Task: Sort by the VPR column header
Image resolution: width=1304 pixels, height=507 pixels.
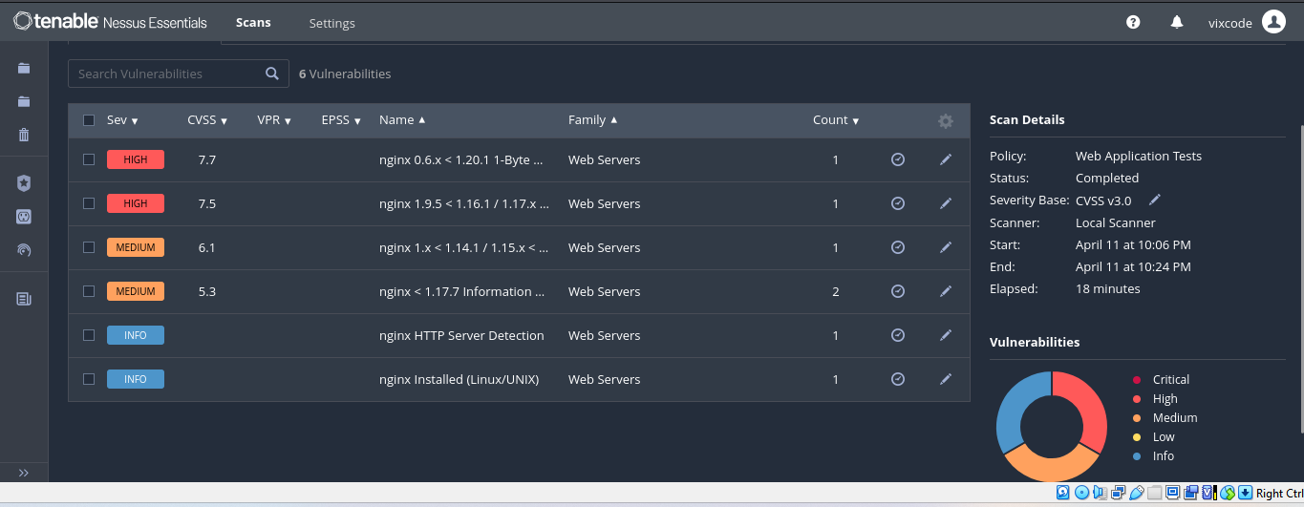Action: 274,120
